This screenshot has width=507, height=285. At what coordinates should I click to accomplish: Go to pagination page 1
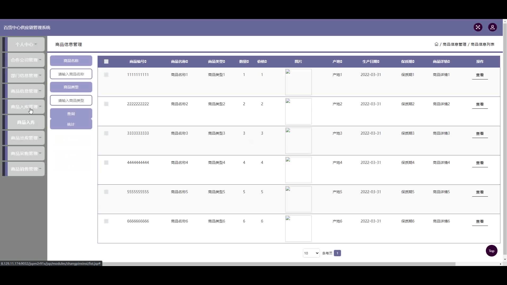point(337,253)
